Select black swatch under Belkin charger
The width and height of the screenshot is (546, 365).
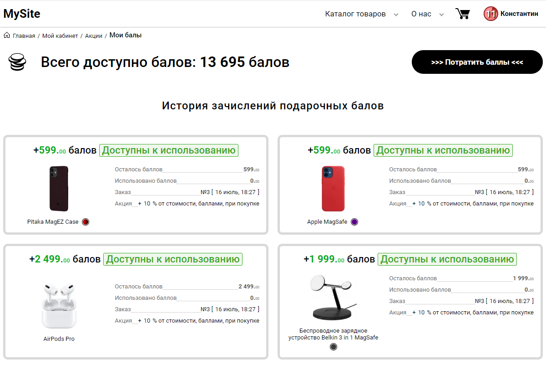click(334, 347)
